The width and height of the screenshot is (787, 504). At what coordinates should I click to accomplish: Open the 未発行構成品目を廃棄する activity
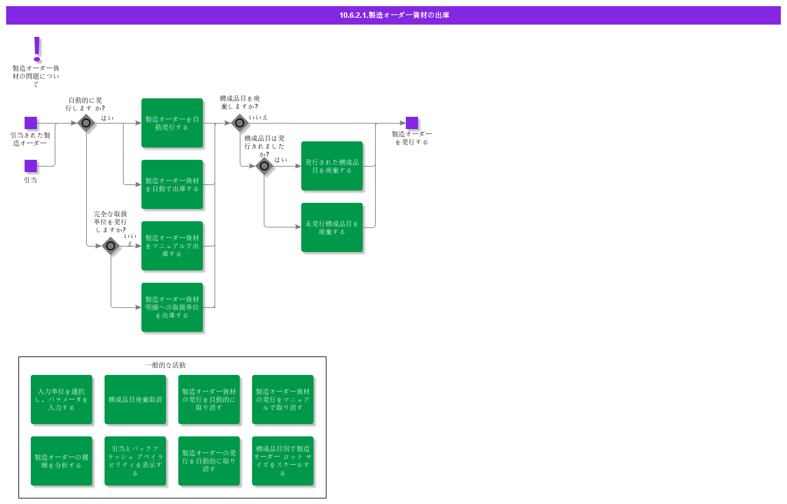coord(332,227)
